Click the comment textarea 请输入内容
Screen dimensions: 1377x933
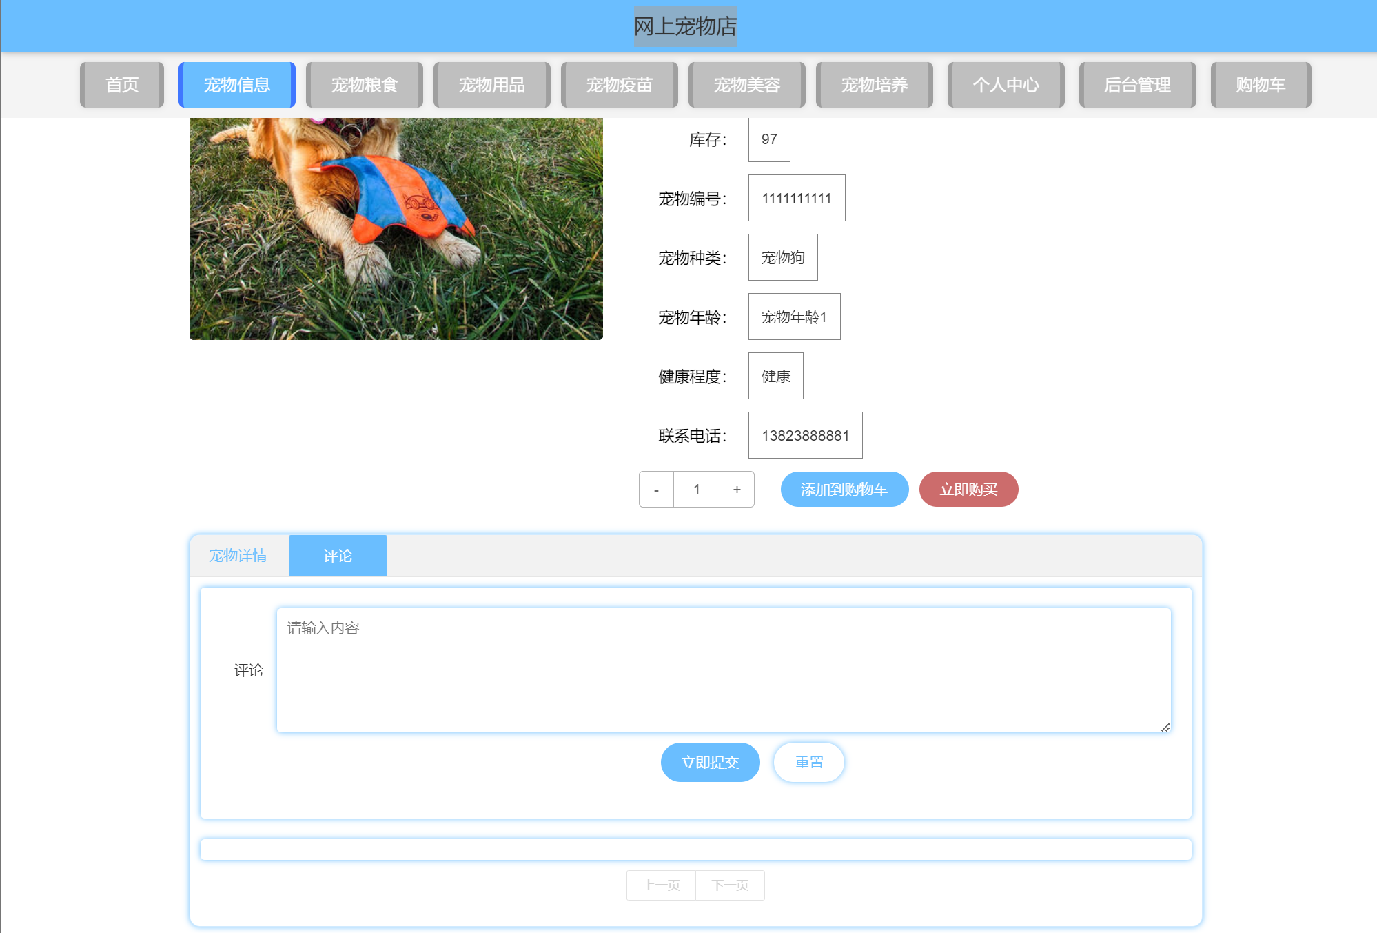pos(723,670)
